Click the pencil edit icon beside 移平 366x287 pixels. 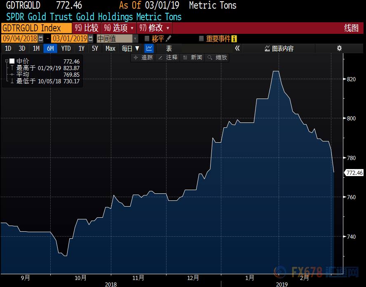click(169, 38)
